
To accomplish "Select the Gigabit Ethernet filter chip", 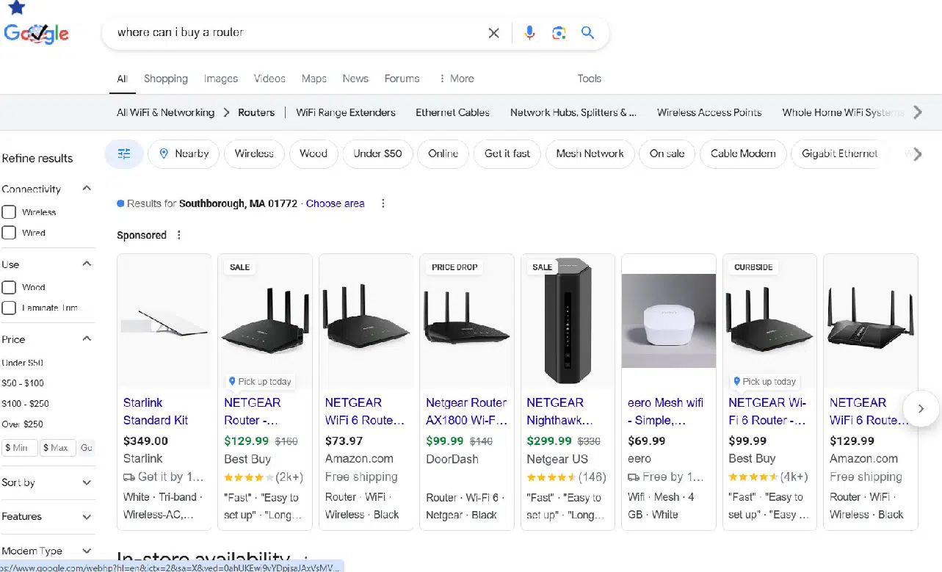I will 839,153.
